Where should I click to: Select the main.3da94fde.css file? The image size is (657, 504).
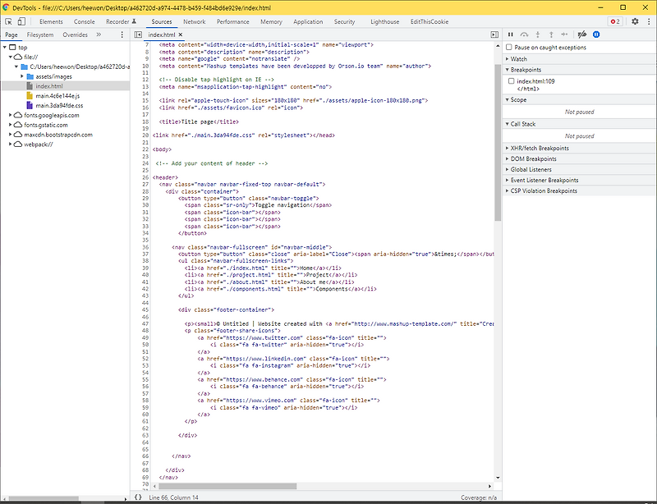click(58, 105)
